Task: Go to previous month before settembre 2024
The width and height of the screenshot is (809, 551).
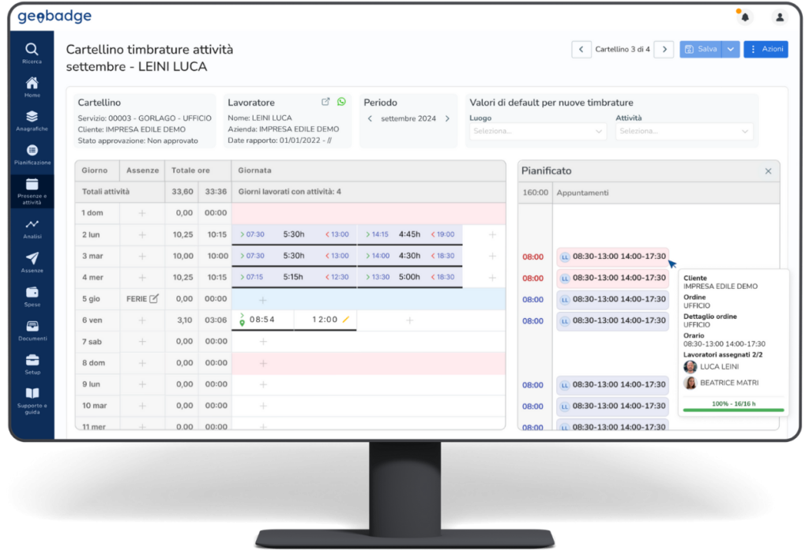Action: click(x=370, y=118)
